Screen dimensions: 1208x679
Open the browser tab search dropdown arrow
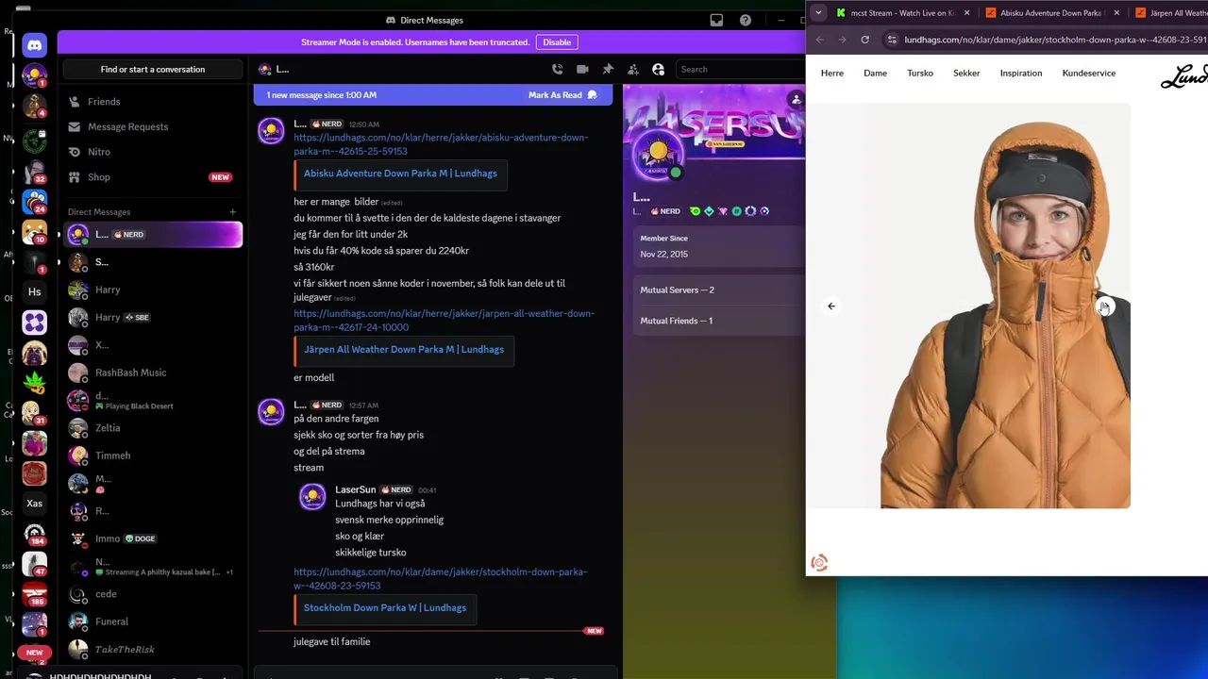click(x=818, y=13)
